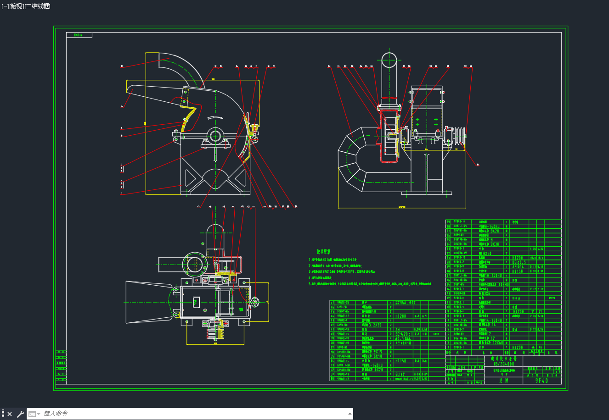Select the Q235A material cell in row 47

406,303
